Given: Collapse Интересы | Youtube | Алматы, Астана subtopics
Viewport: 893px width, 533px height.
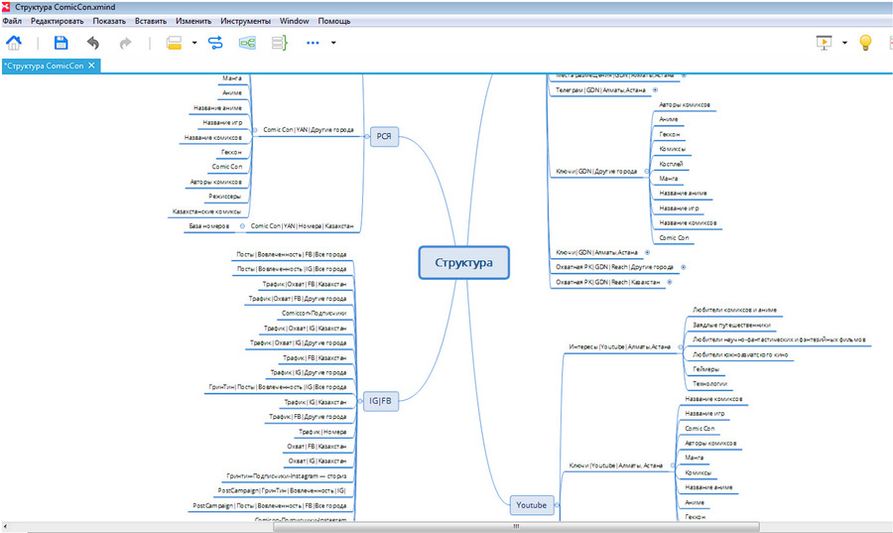Looking at the screenshot, I should coord(680,346).
